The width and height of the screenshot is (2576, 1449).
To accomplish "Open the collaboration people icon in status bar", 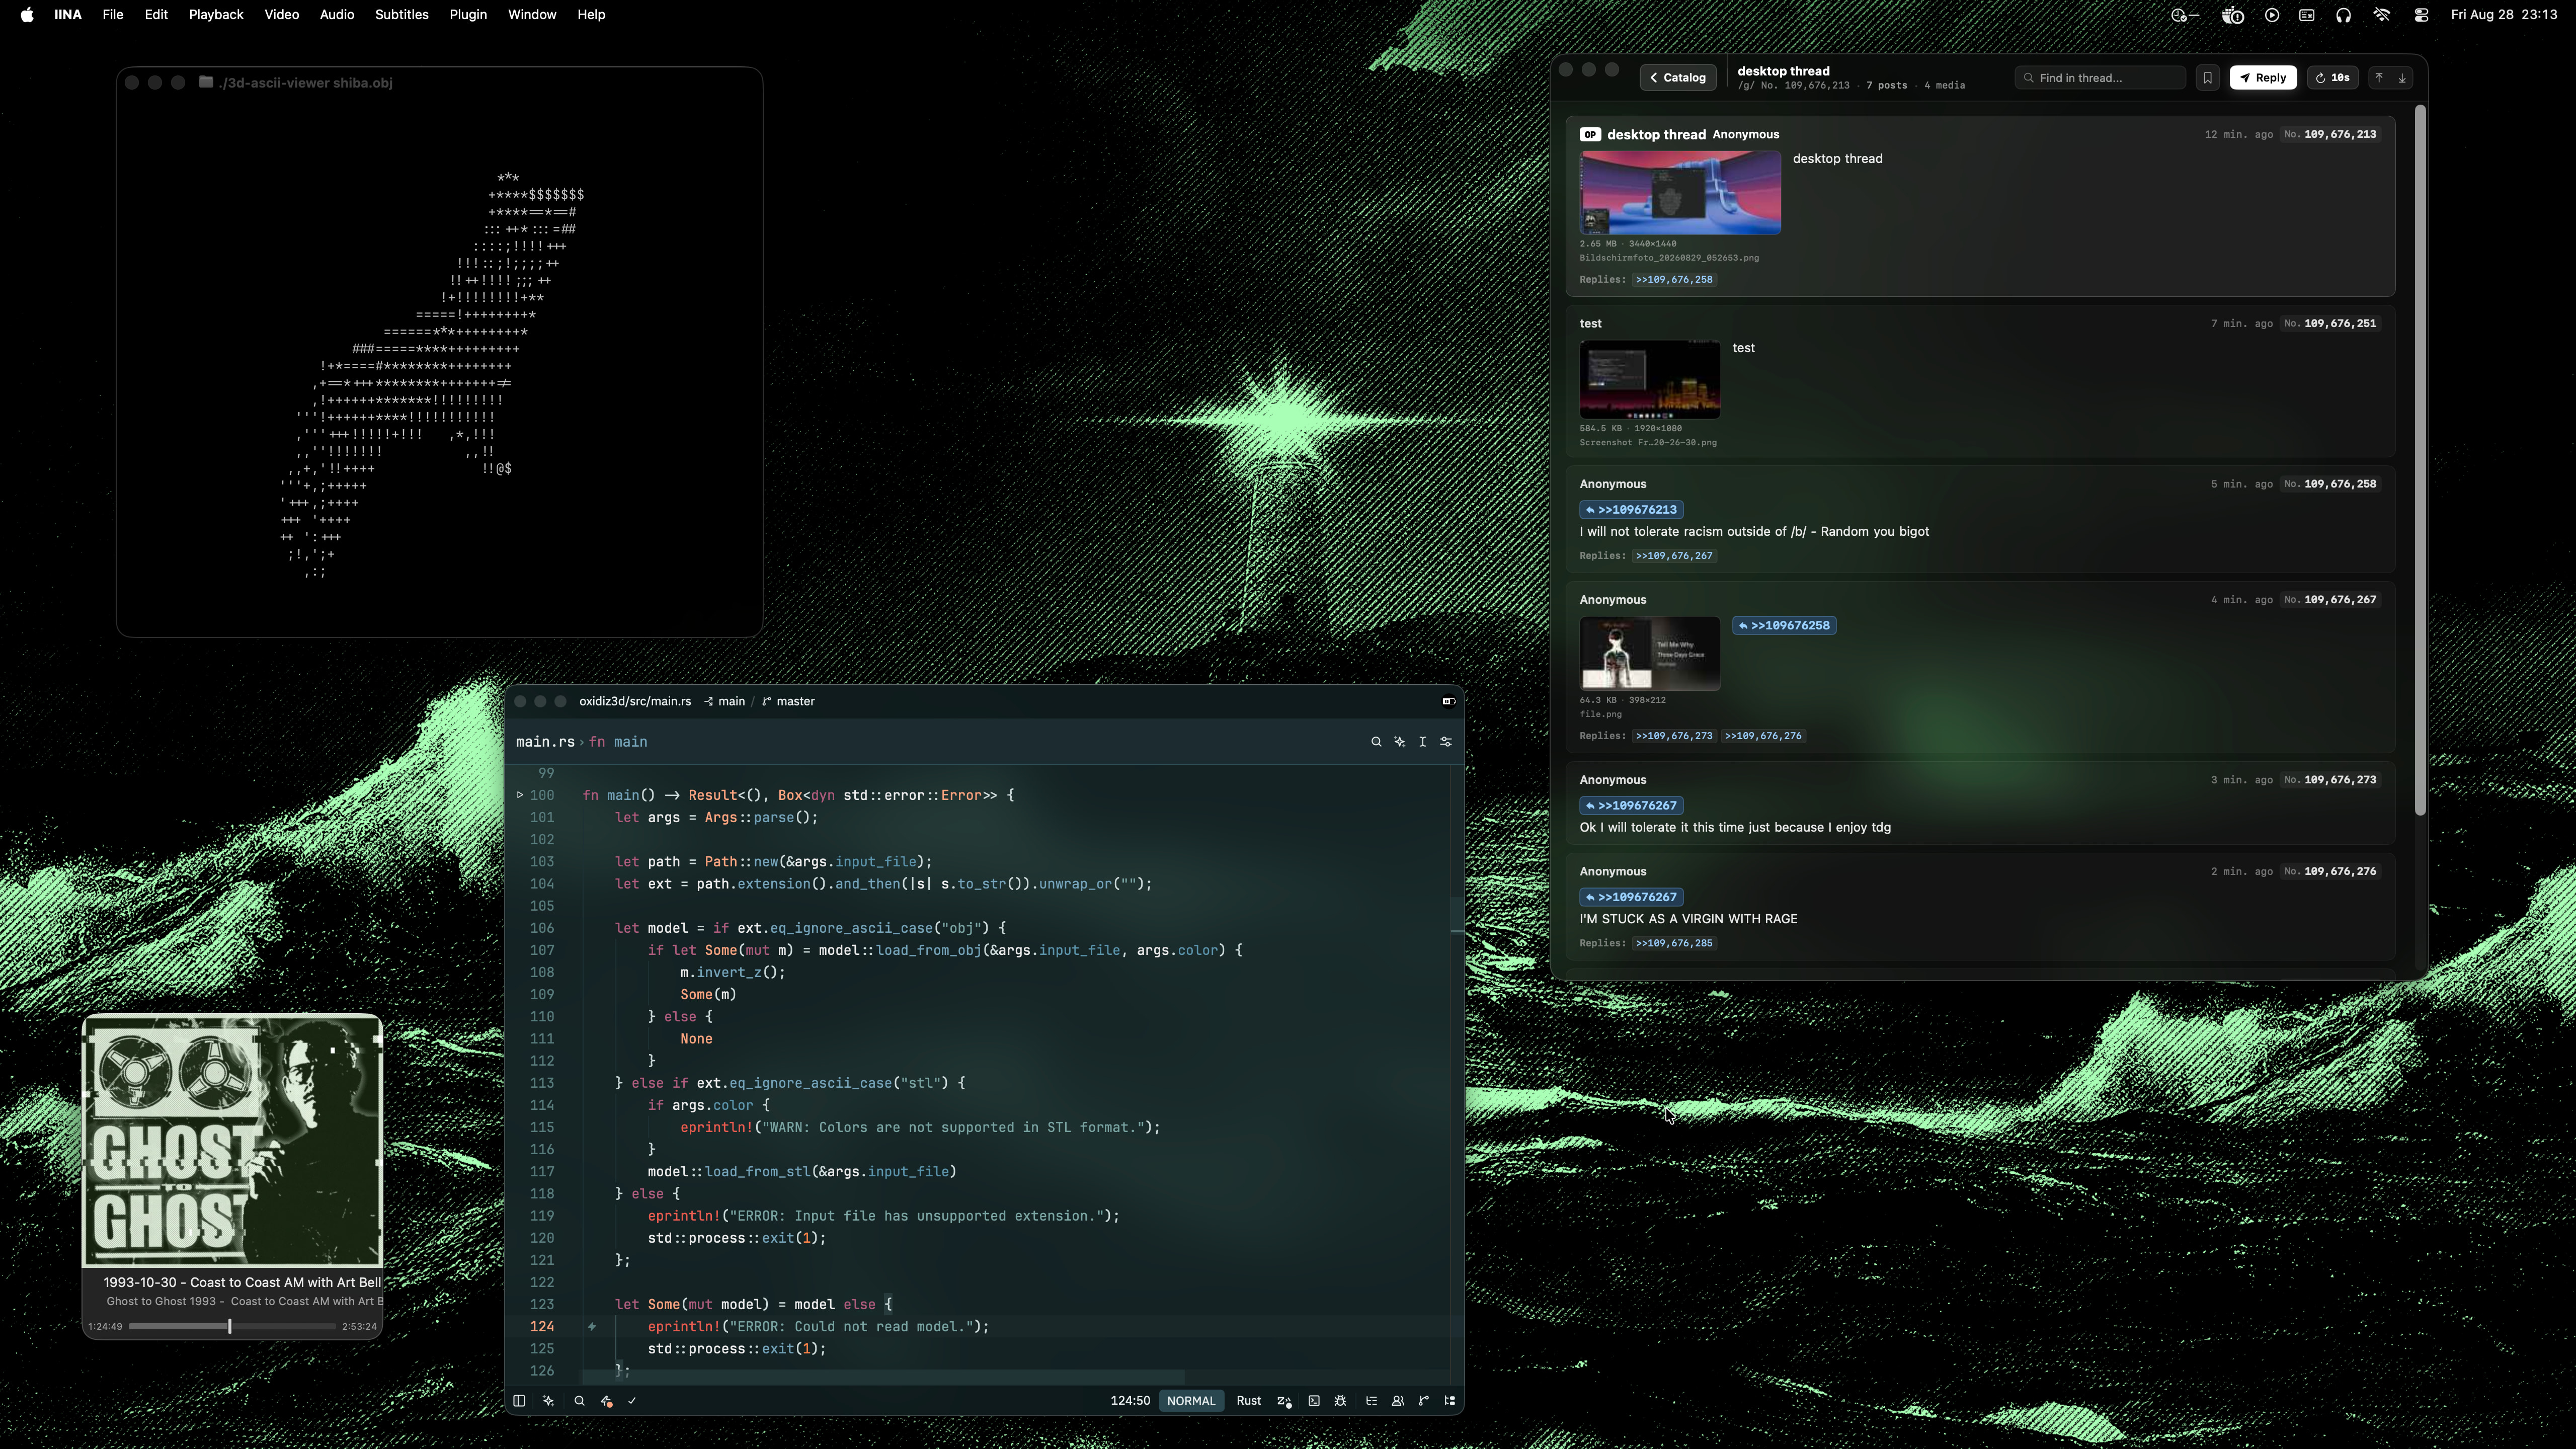I will tap(1398, 1401).
